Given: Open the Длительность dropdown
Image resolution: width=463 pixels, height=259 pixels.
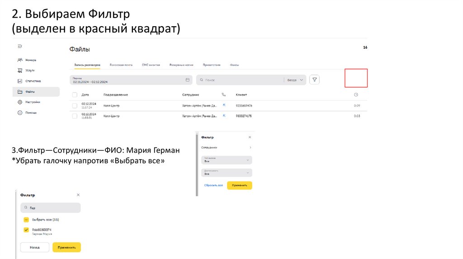Looking at the screenshot, I should 227,173.
